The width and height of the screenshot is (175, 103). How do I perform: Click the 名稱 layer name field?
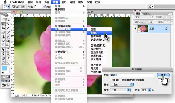(x=132, y=75)
